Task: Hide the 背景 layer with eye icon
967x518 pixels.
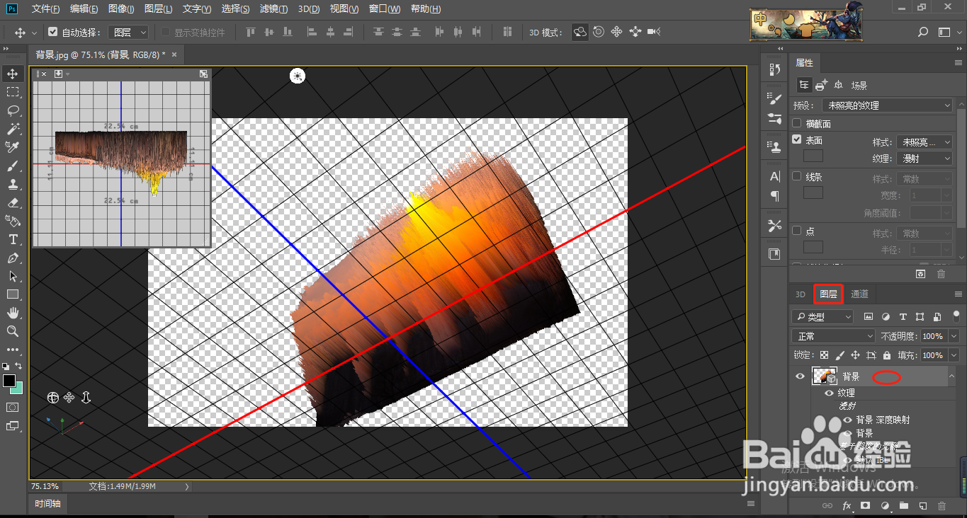Action: click(x=800, y=376)
